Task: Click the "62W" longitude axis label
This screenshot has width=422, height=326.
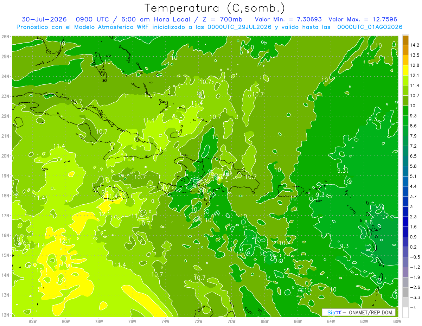Action: [x=364, y=321]
